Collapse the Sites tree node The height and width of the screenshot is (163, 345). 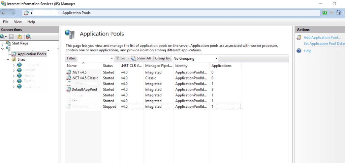tap(8, 59)
